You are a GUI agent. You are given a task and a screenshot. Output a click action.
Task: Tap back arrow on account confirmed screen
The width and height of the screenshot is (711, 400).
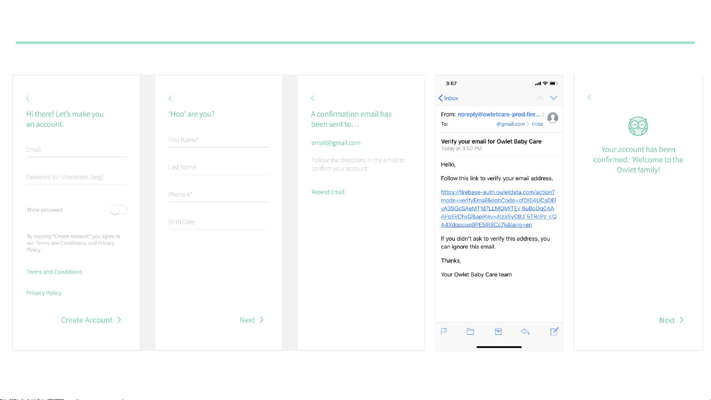(x=589, y=98)
